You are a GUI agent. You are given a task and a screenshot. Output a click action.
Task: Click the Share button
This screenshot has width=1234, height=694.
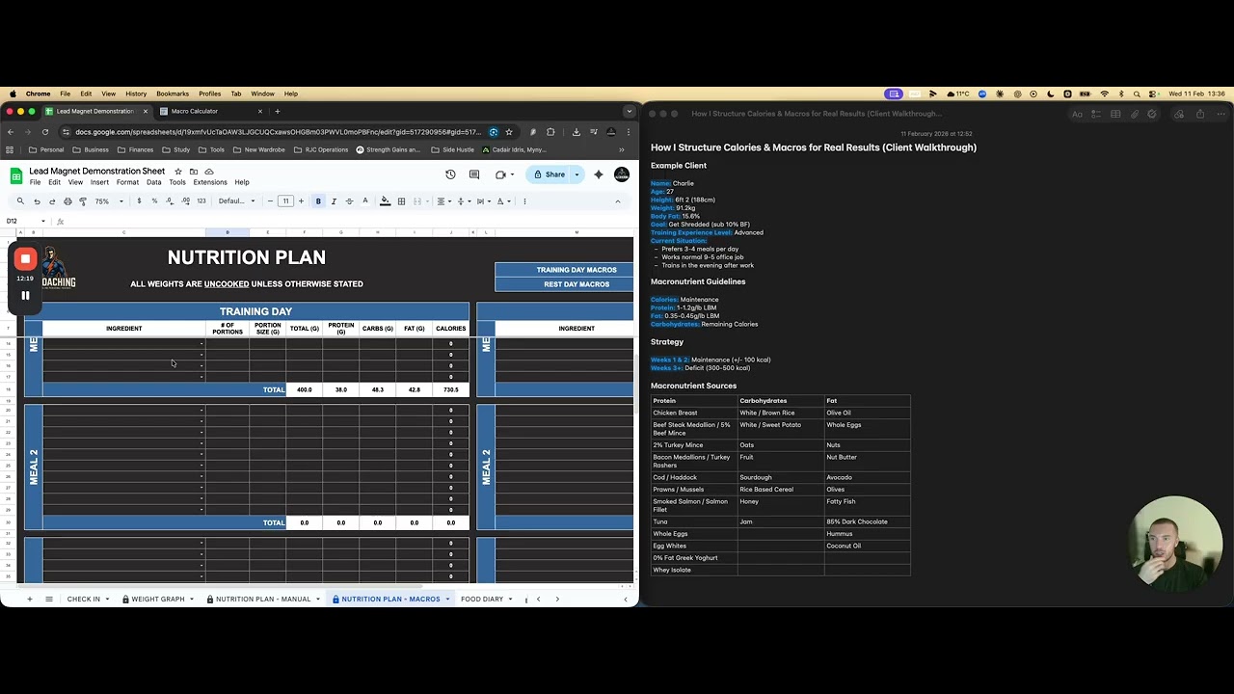click(x=550, y=174)
